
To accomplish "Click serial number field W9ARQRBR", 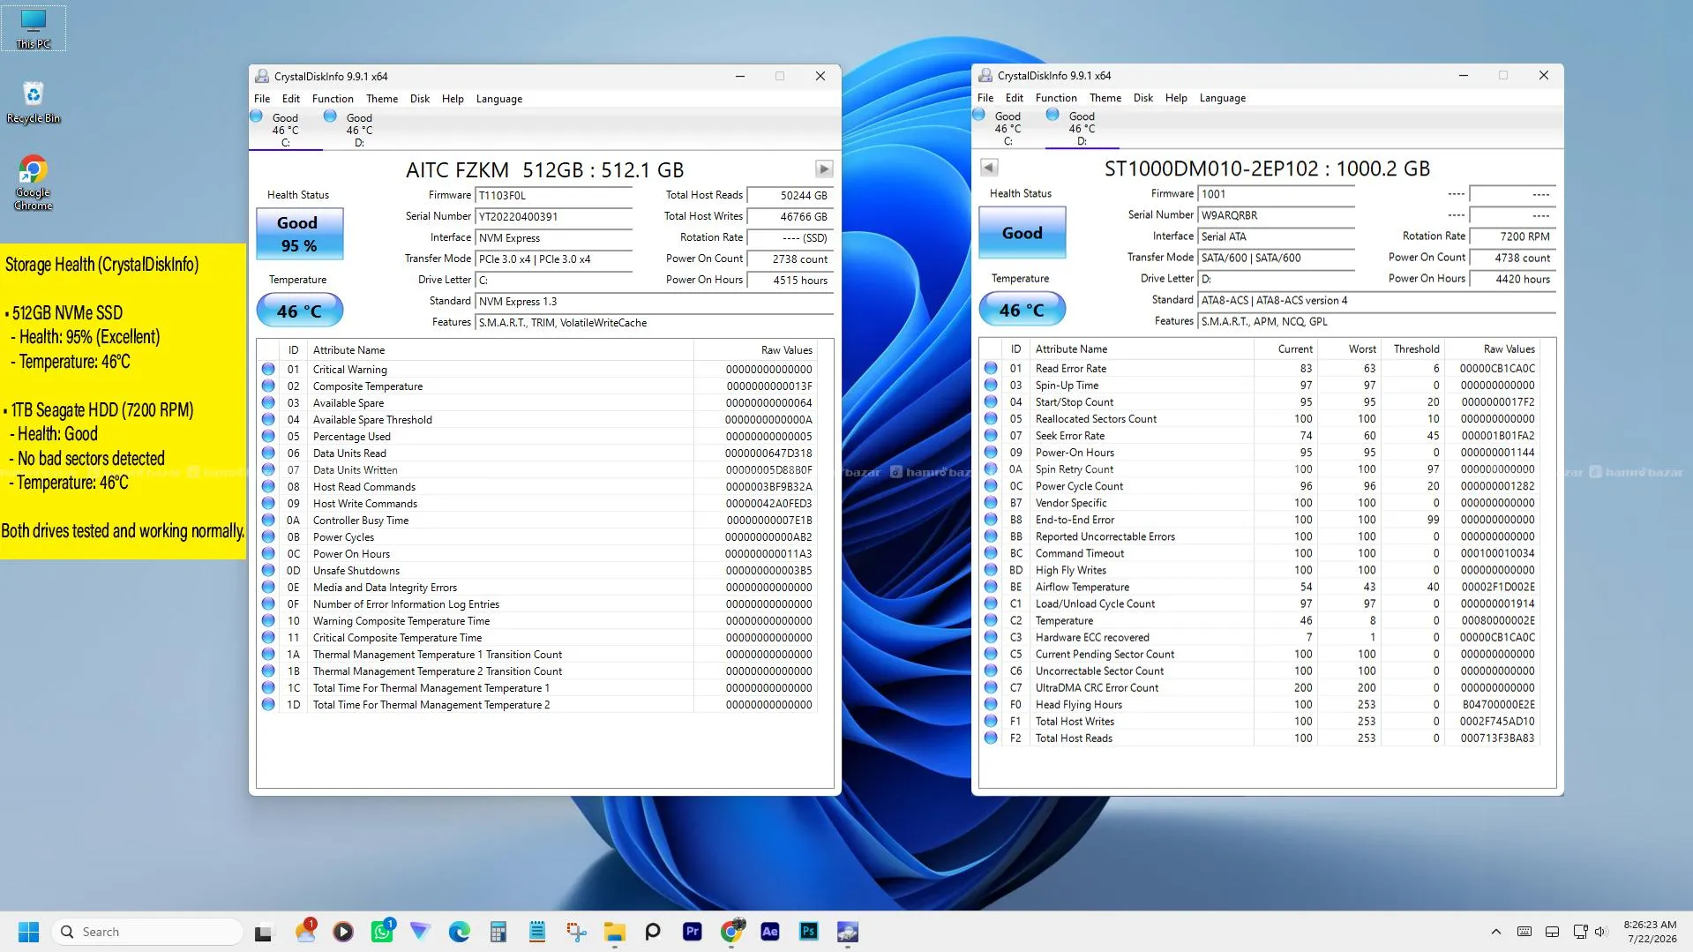I will [x=1276, y=215].
